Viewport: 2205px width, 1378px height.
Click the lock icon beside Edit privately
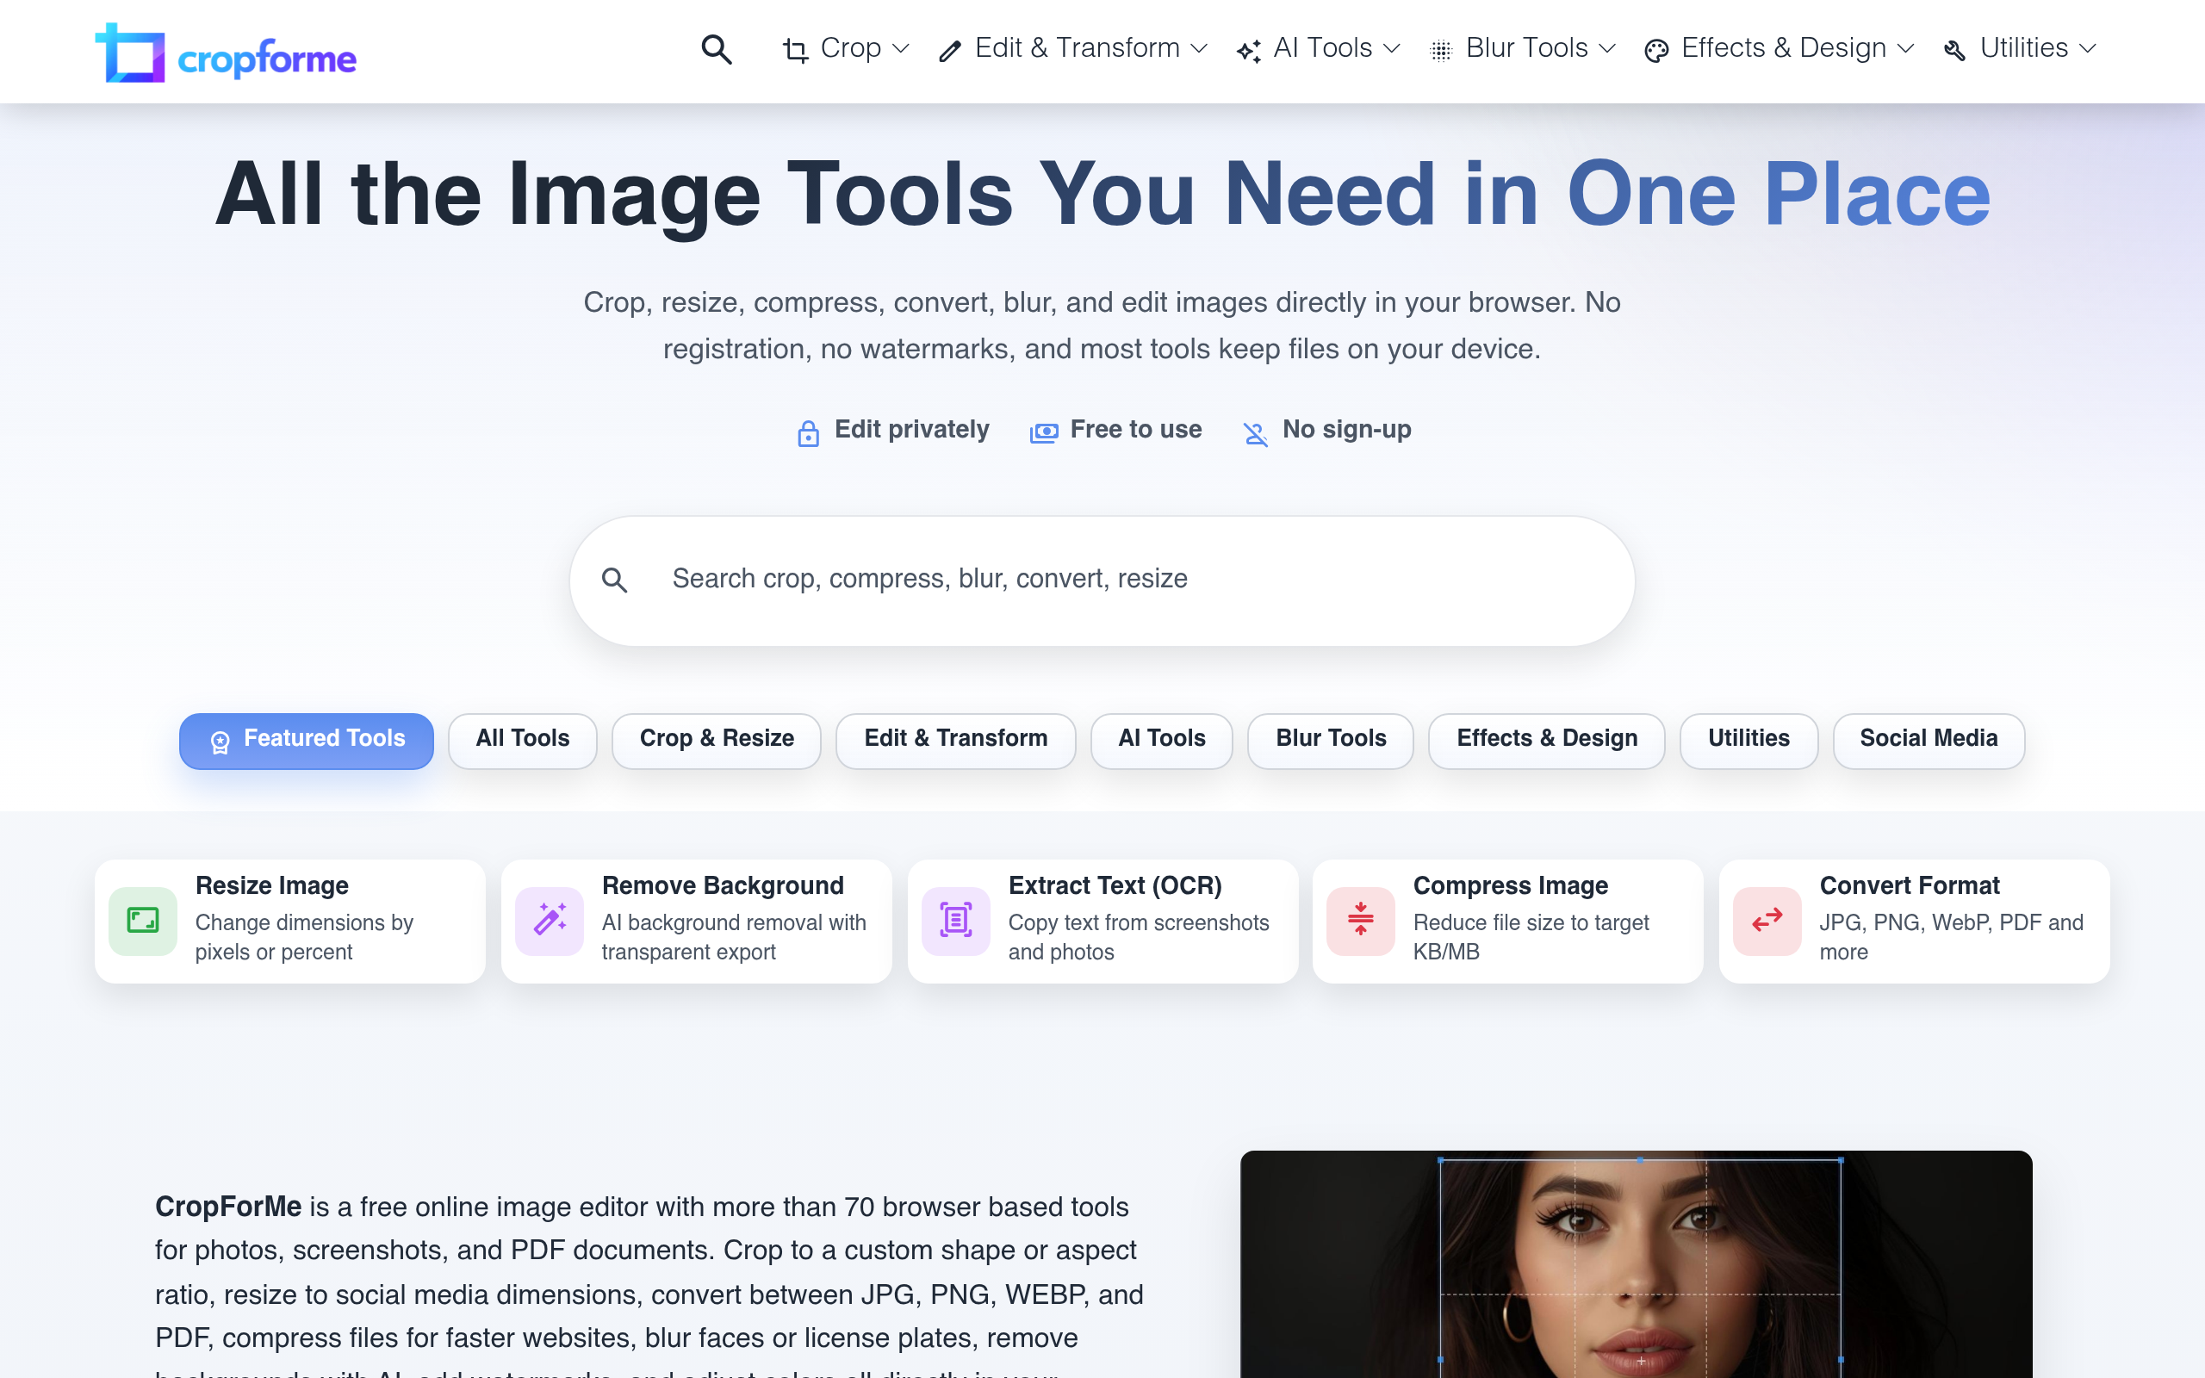click(808, 433)
